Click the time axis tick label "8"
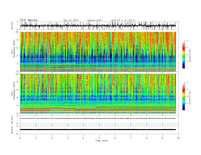The image size is (201, 155). (147, 138)
